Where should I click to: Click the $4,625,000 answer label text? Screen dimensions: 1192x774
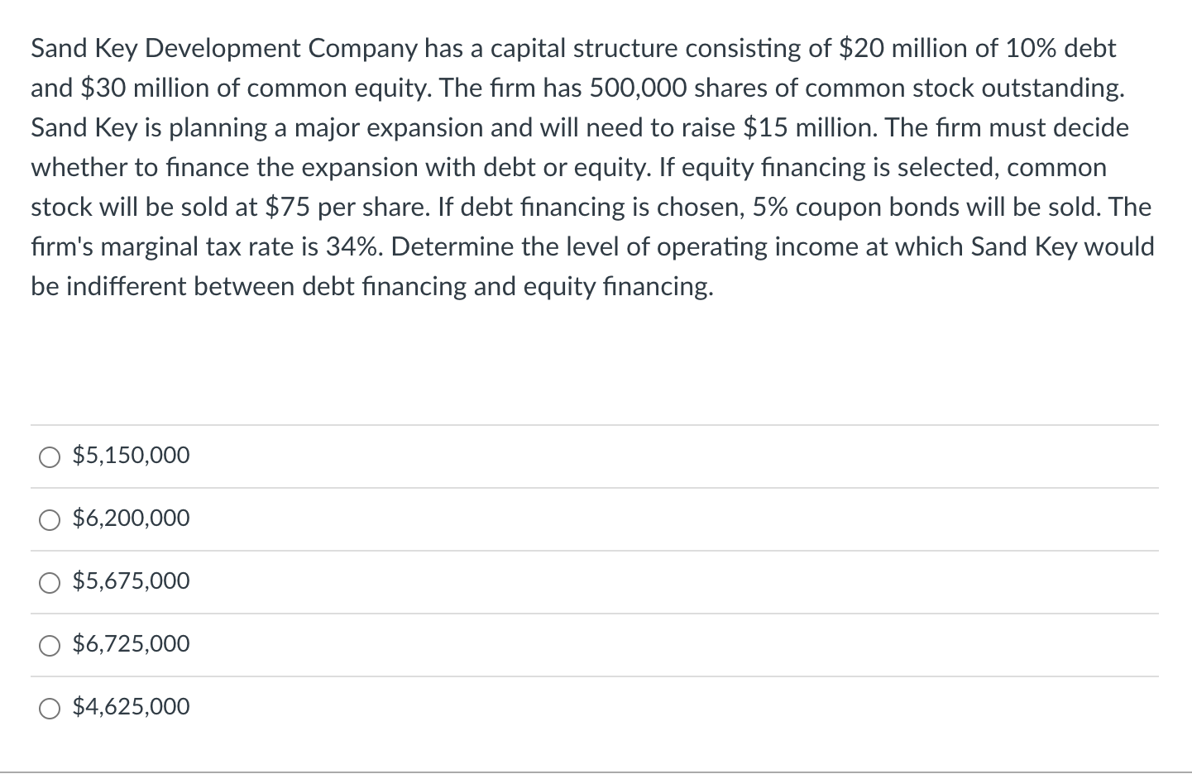(x=130, y=708)
